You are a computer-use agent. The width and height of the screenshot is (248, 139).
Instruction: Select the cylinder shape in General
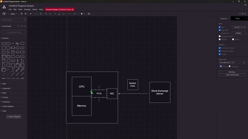coord(13,52)
